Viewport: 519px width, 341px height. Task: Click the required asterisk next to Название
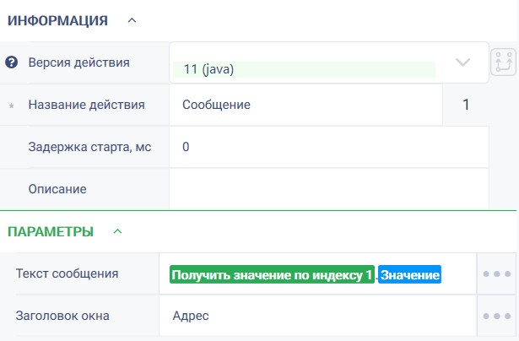11,106
